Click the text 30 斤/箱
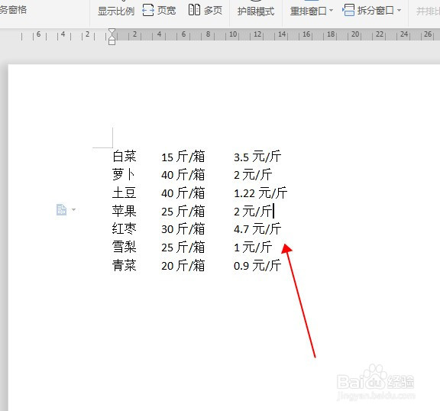Screen dimensions: 440x411 (x=183, y=229)
